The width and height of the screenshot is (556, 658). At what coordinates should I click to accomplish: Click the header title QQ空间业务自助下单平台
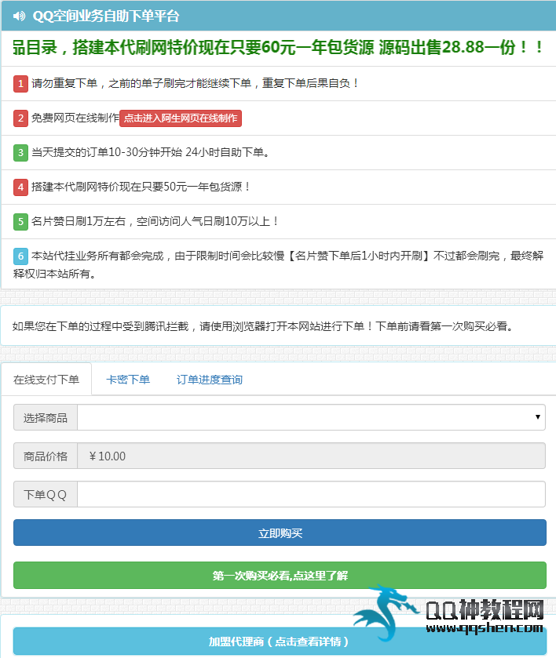tap(106, 16)
